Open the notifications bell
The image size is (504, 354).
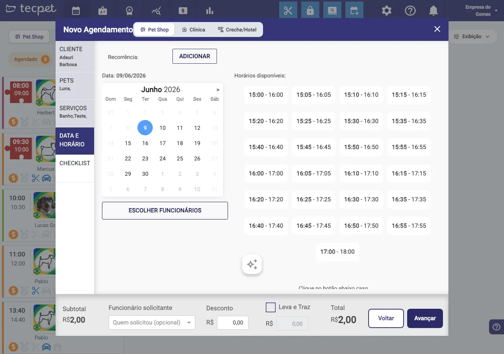(434, 11)
